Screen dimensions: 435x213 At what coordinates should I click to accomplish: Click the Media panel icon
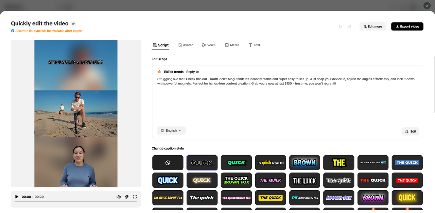tap(227, 45)
